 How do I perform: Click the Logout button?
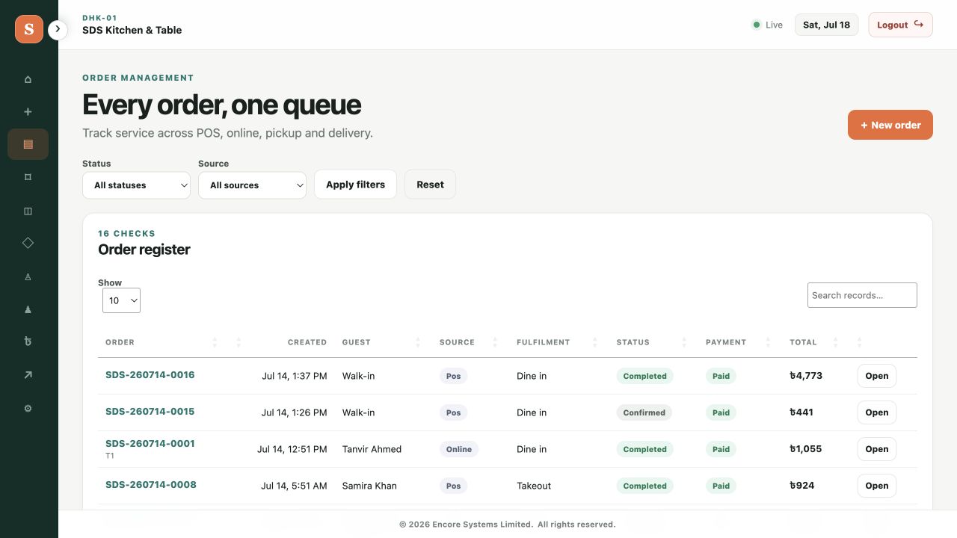[900, 25]
